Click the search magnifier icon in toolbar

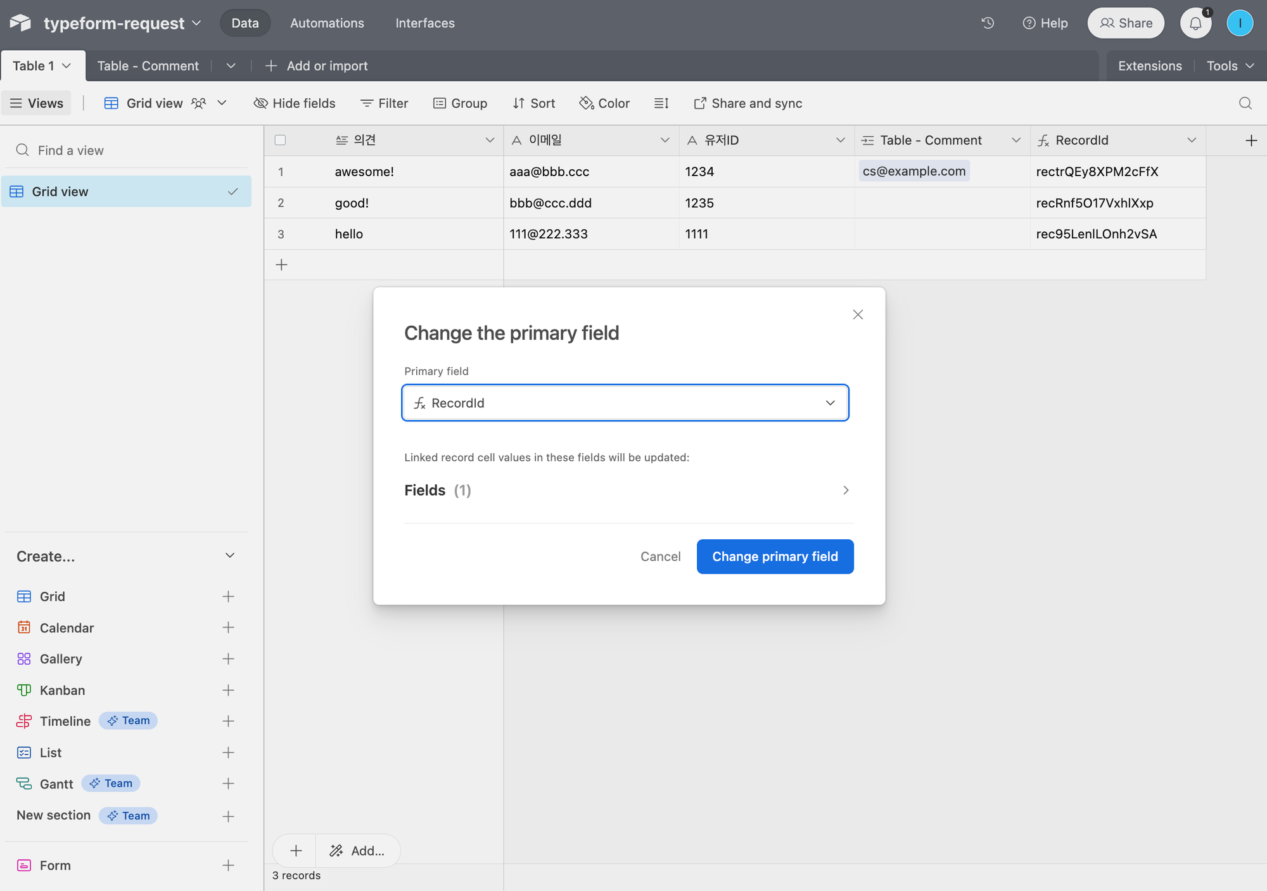1245,103
